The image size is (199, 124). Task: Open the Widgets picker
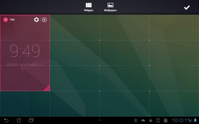[89, 7]
